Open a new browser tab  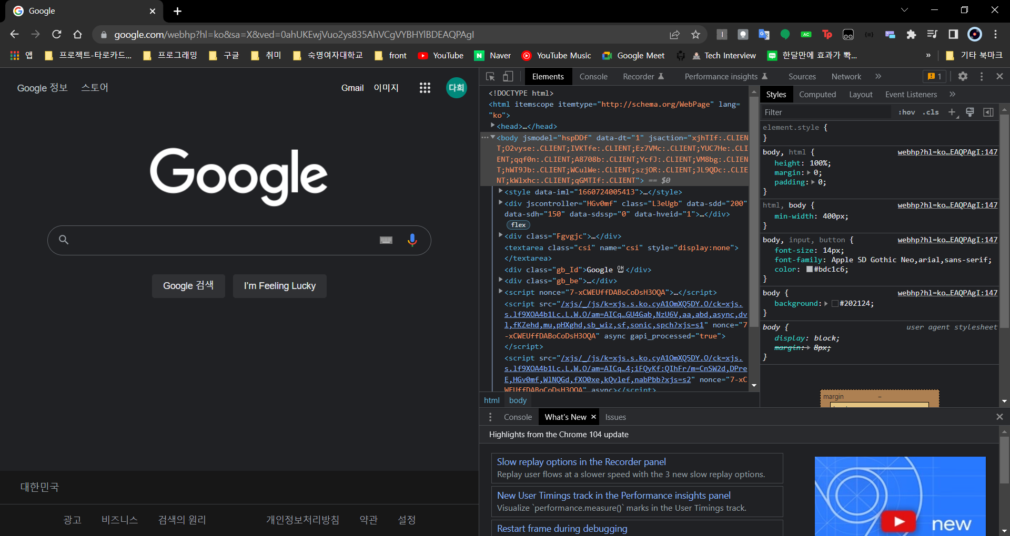click(x=177, y=11)
